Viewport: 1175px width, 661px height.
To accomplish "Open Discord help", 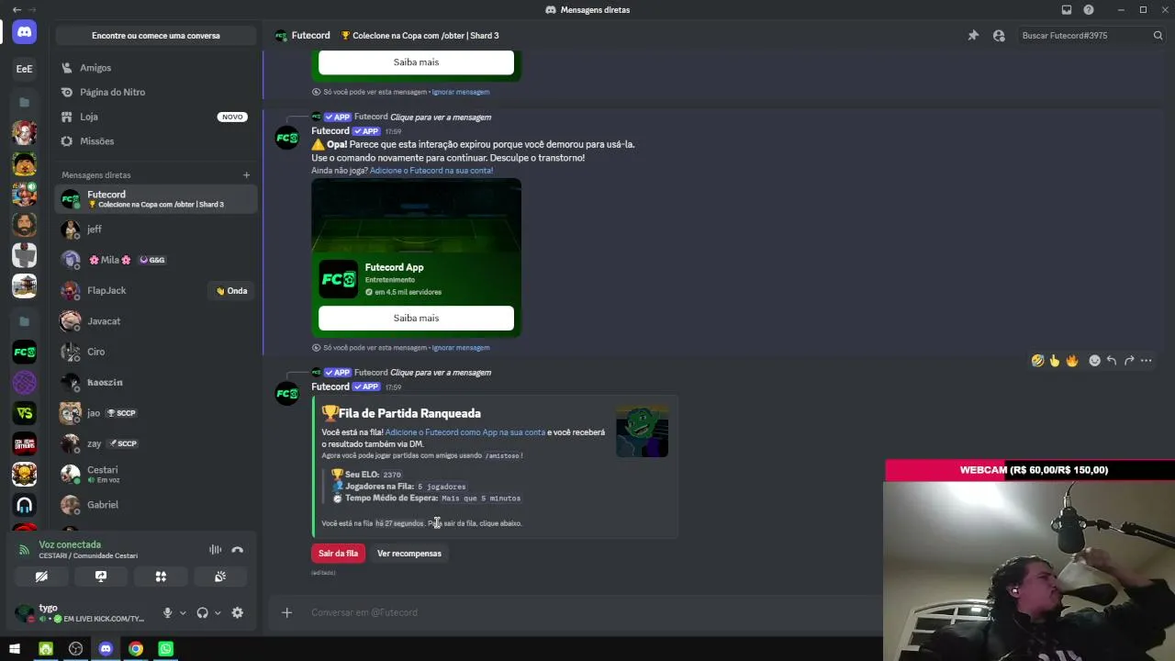I will [x=1089, y=10].
